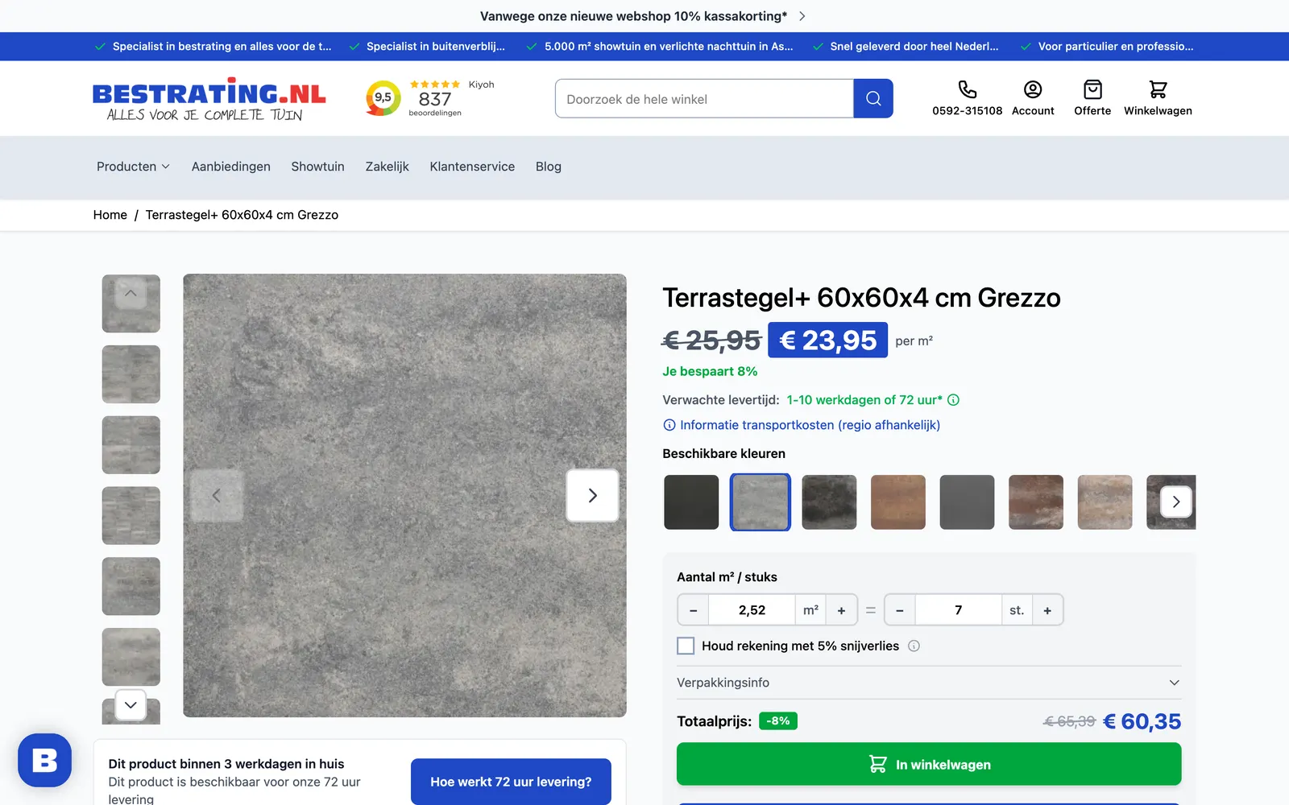The image size is (1289, 805).
Task: Select the black color swatch
Action: click(691, 502)
